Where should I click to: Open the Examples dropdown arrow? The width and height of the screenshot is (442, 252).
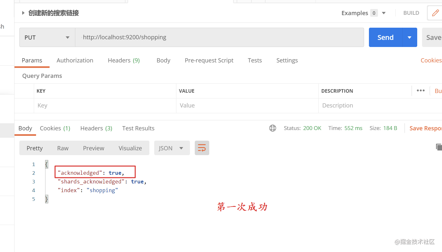pyautogui.click(x=383, y=13)
